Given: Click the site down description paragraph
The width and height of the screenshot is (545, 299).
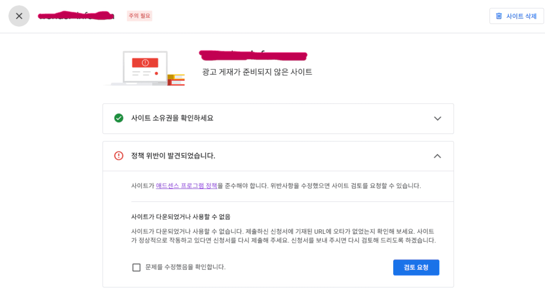Looking at the screenshot, I should [283, 236].
